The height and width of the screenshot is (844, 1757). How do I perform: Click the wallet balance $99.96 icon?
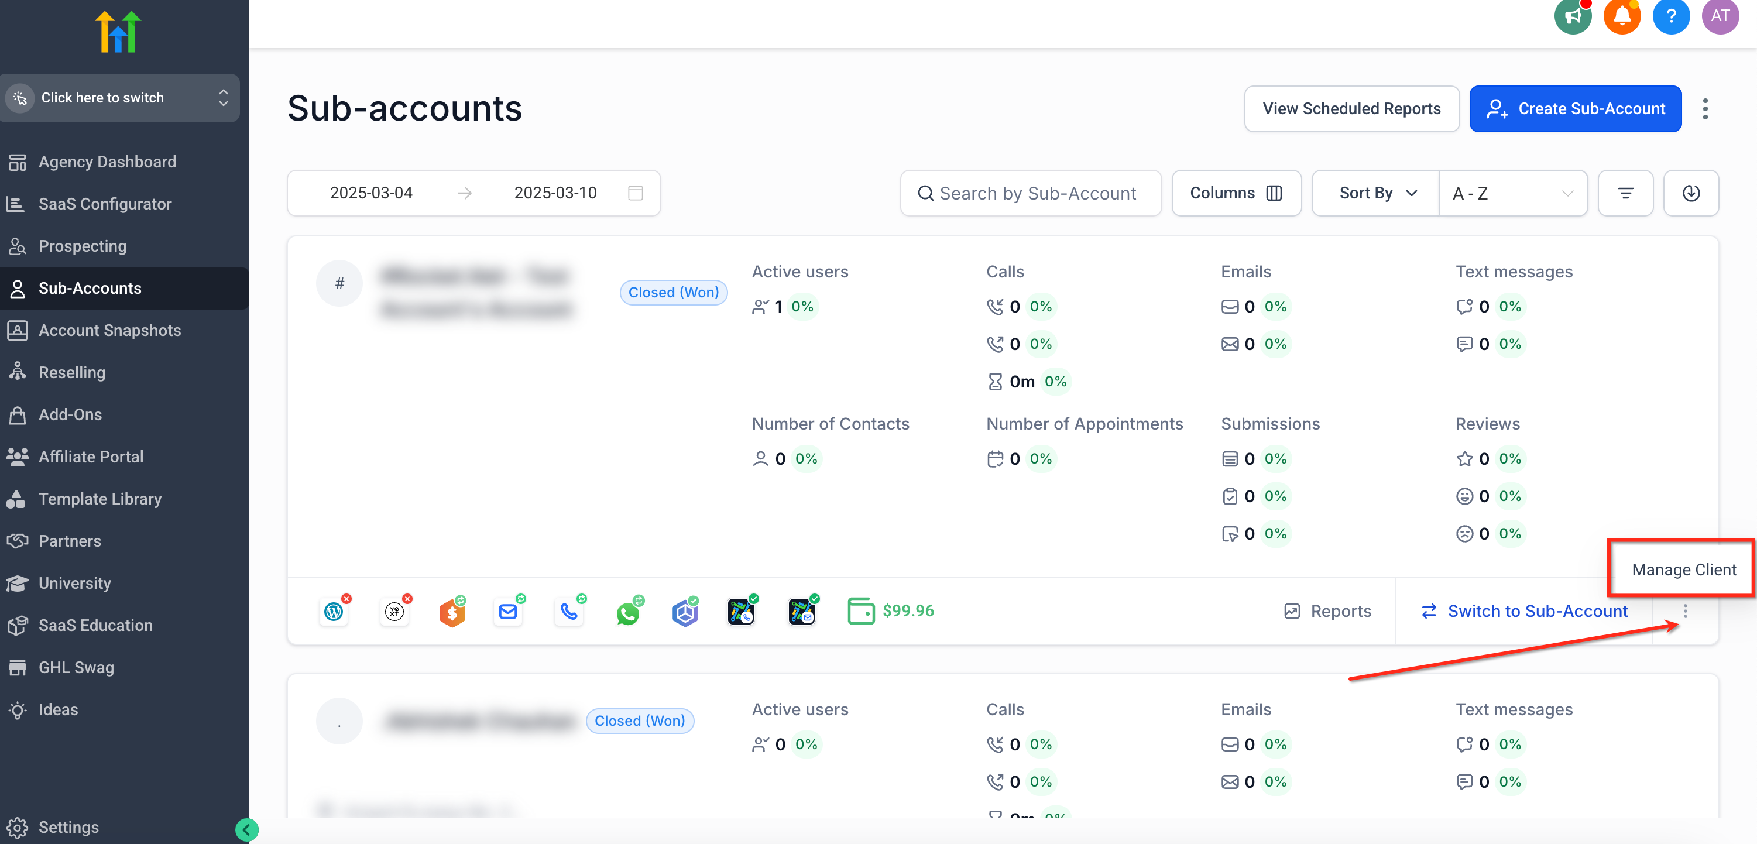(861, 610)
